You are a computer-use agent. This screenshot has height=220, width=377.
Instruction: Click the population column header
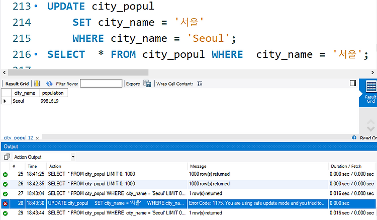(53, 93)
